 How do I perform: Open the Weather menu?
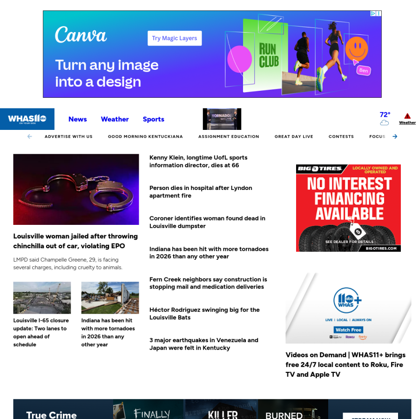(115, 119)
